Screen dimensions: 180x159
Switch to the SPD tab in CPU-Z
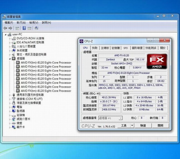[125, 48]
